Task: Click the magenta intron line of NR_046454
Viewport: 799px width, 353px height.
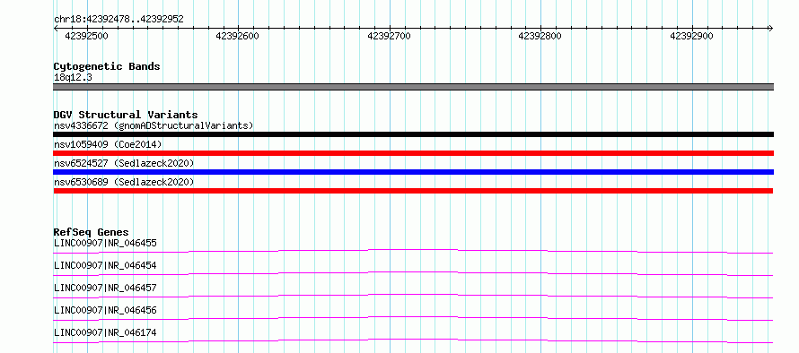Action: pos(413,272)
